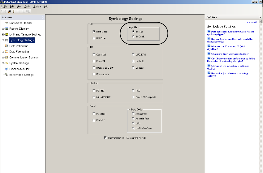Image resolution: width=263 pixels, height=173 pixels.
Task: Uncheck the Train Orientation checkbox
Action: pyautogui.click(x=105, y=138)
